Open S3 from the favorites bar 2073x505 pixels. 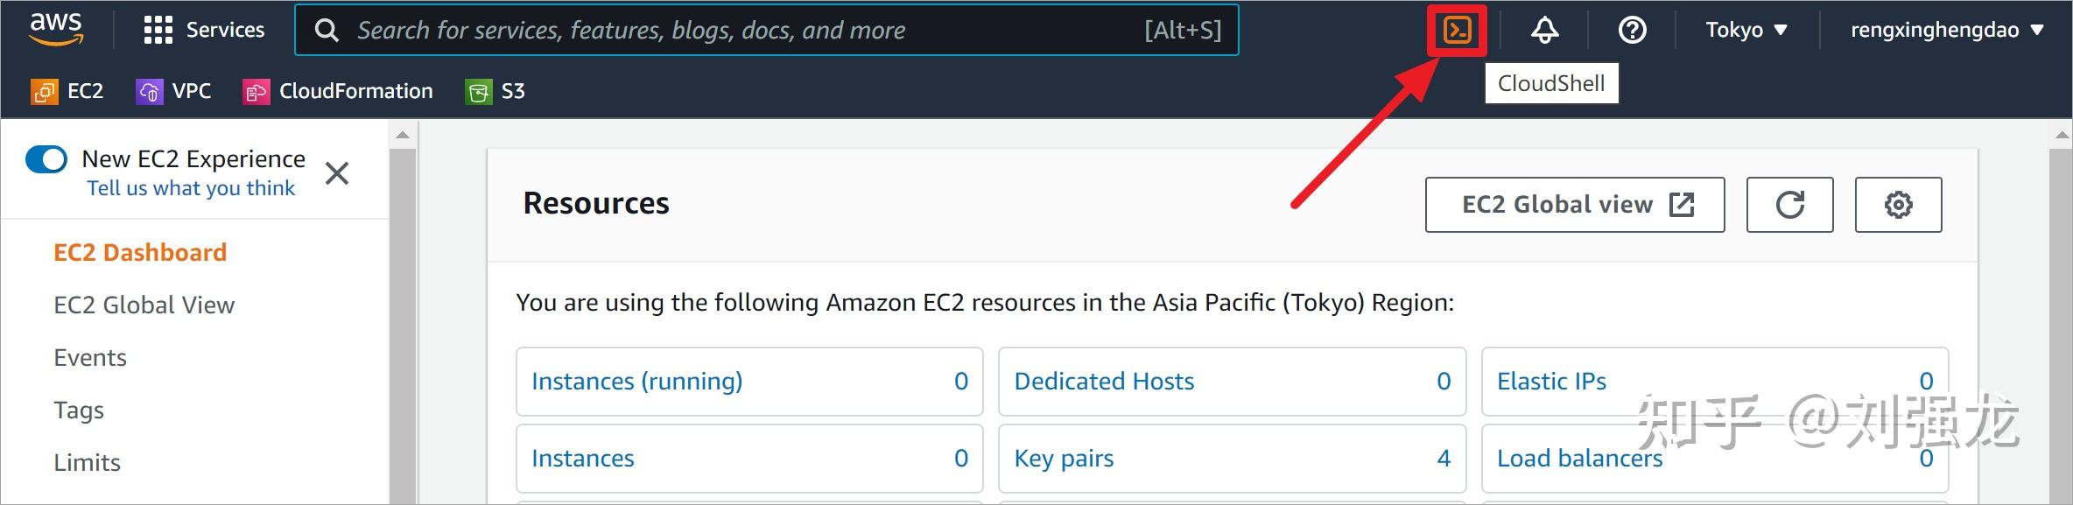[495, 91]
